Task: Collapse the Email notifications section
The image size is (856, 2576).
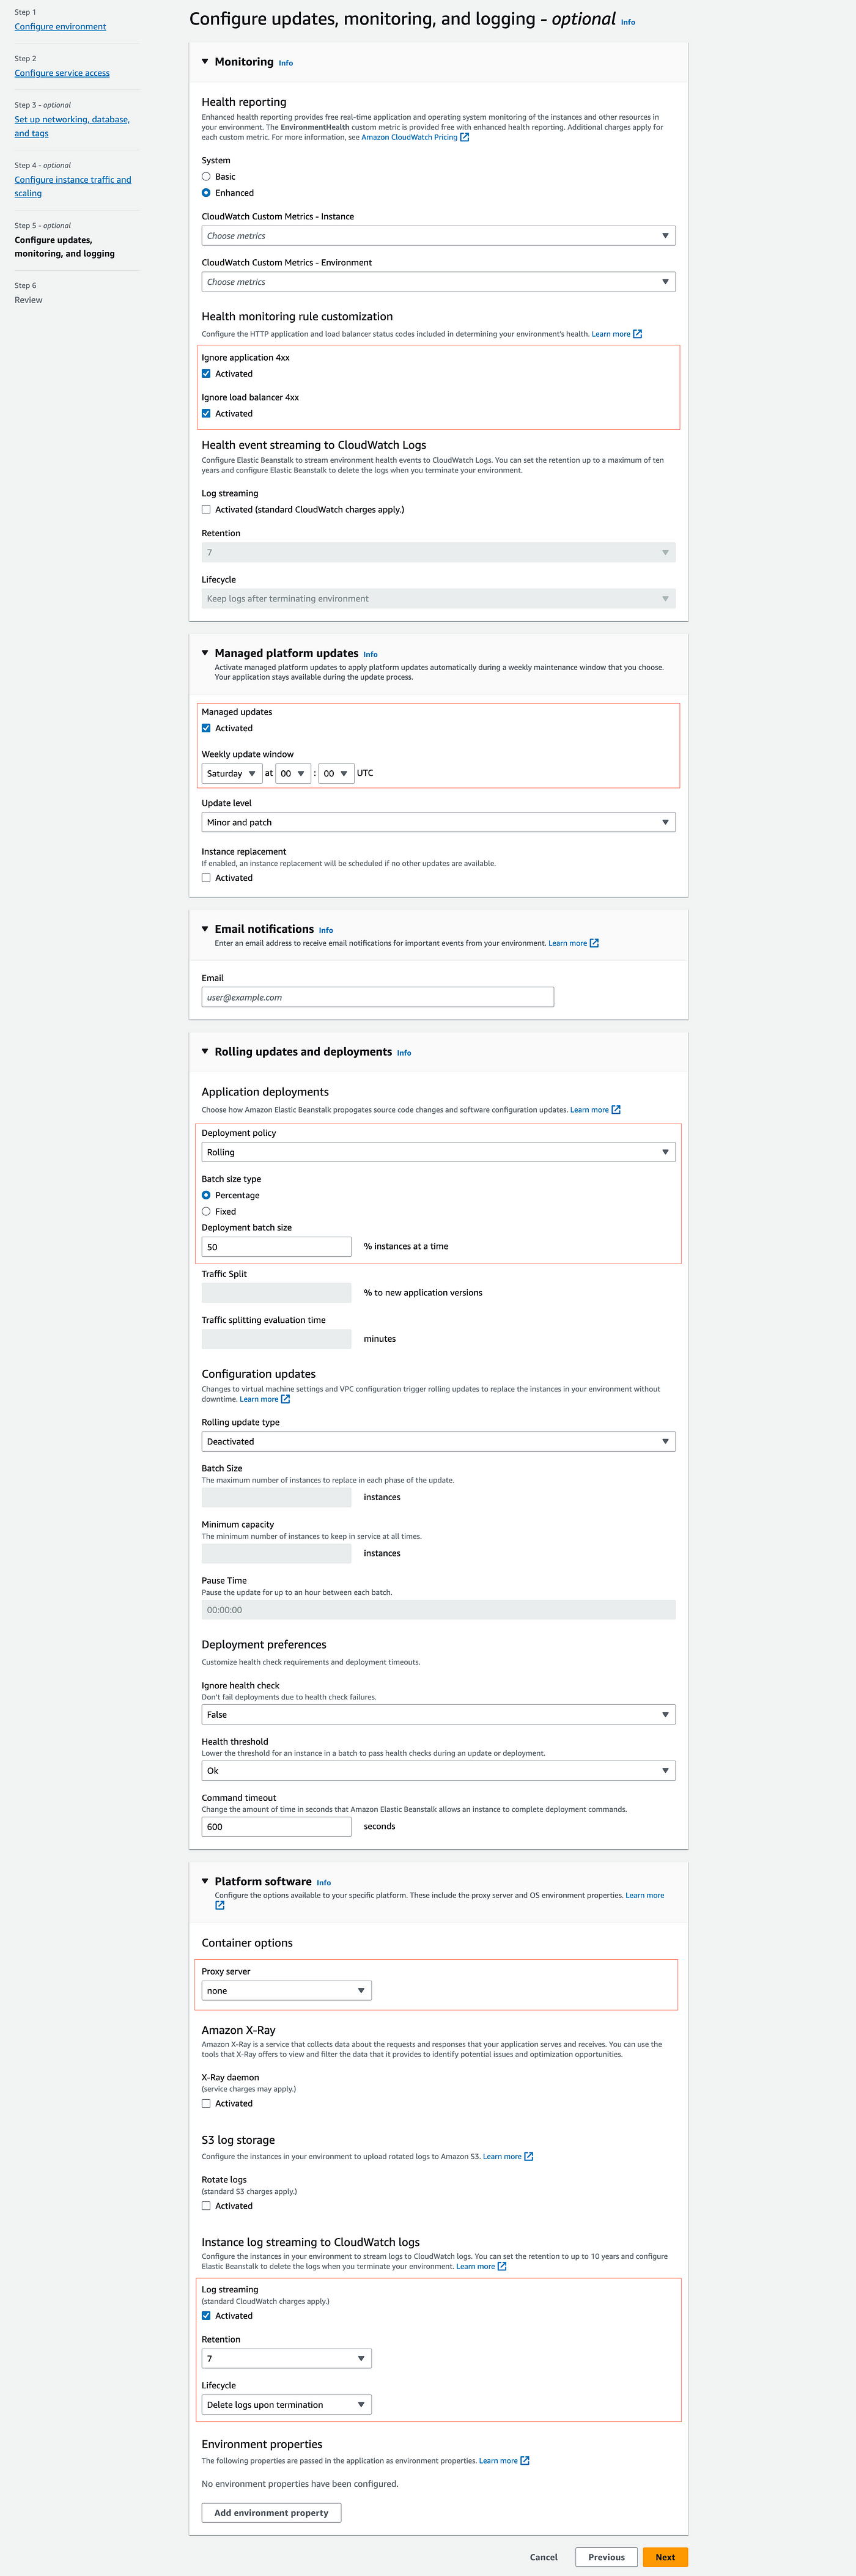Action: pyautogui.click(x=205, y=929)
